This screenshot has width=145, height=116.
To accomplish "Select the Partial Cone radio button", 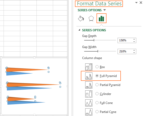I will (97, 112).
